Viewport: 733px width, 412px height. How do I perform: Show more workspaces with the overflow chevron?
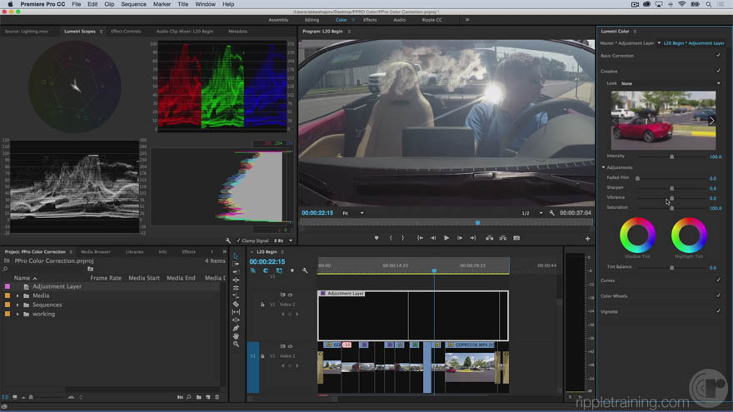pyautogui.click(x=467, y=20)
